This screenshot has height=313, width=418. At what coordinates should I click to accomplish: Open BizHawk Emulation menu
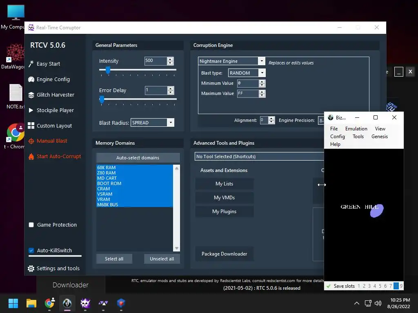(x=356, y=129)
